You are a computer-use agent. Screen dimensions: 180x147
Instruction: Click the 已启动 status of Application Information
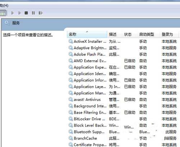click(x=130, y=80)
